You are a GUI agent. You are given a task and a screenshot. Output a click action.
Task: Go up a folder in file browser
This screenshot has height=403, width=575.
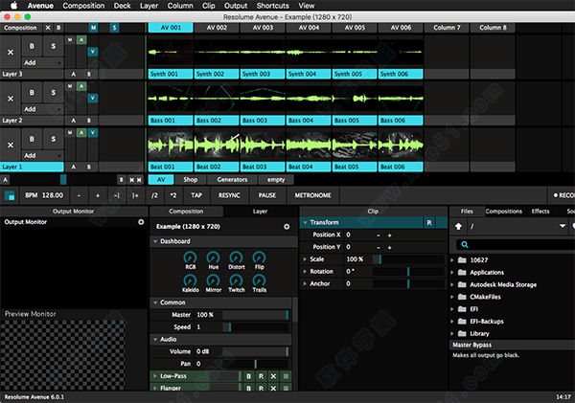coord(458,227)
